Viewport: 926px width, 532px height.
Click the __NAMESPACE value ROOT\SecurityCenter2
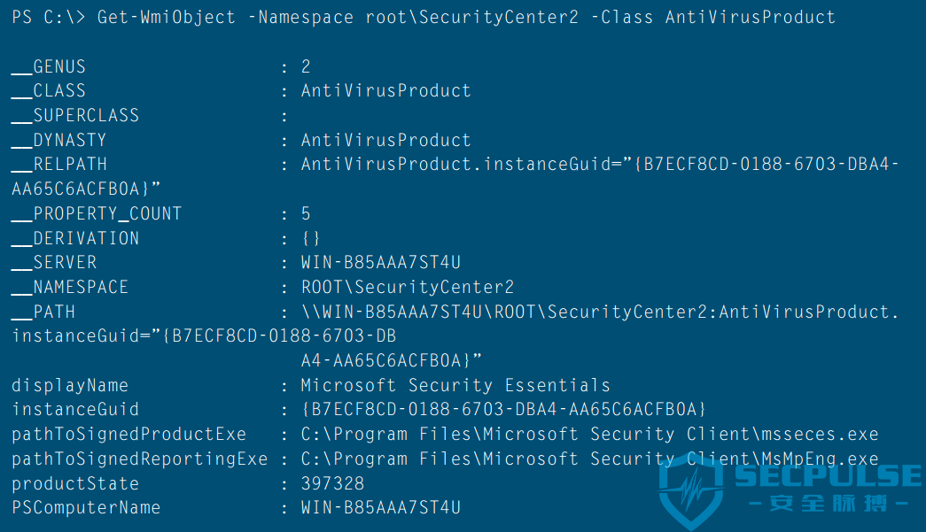coord(408,287)
